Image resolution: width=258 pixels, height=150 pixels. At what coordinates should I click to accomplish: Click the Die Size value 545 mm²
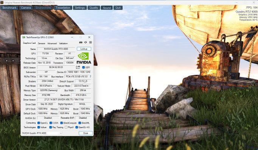70,58
